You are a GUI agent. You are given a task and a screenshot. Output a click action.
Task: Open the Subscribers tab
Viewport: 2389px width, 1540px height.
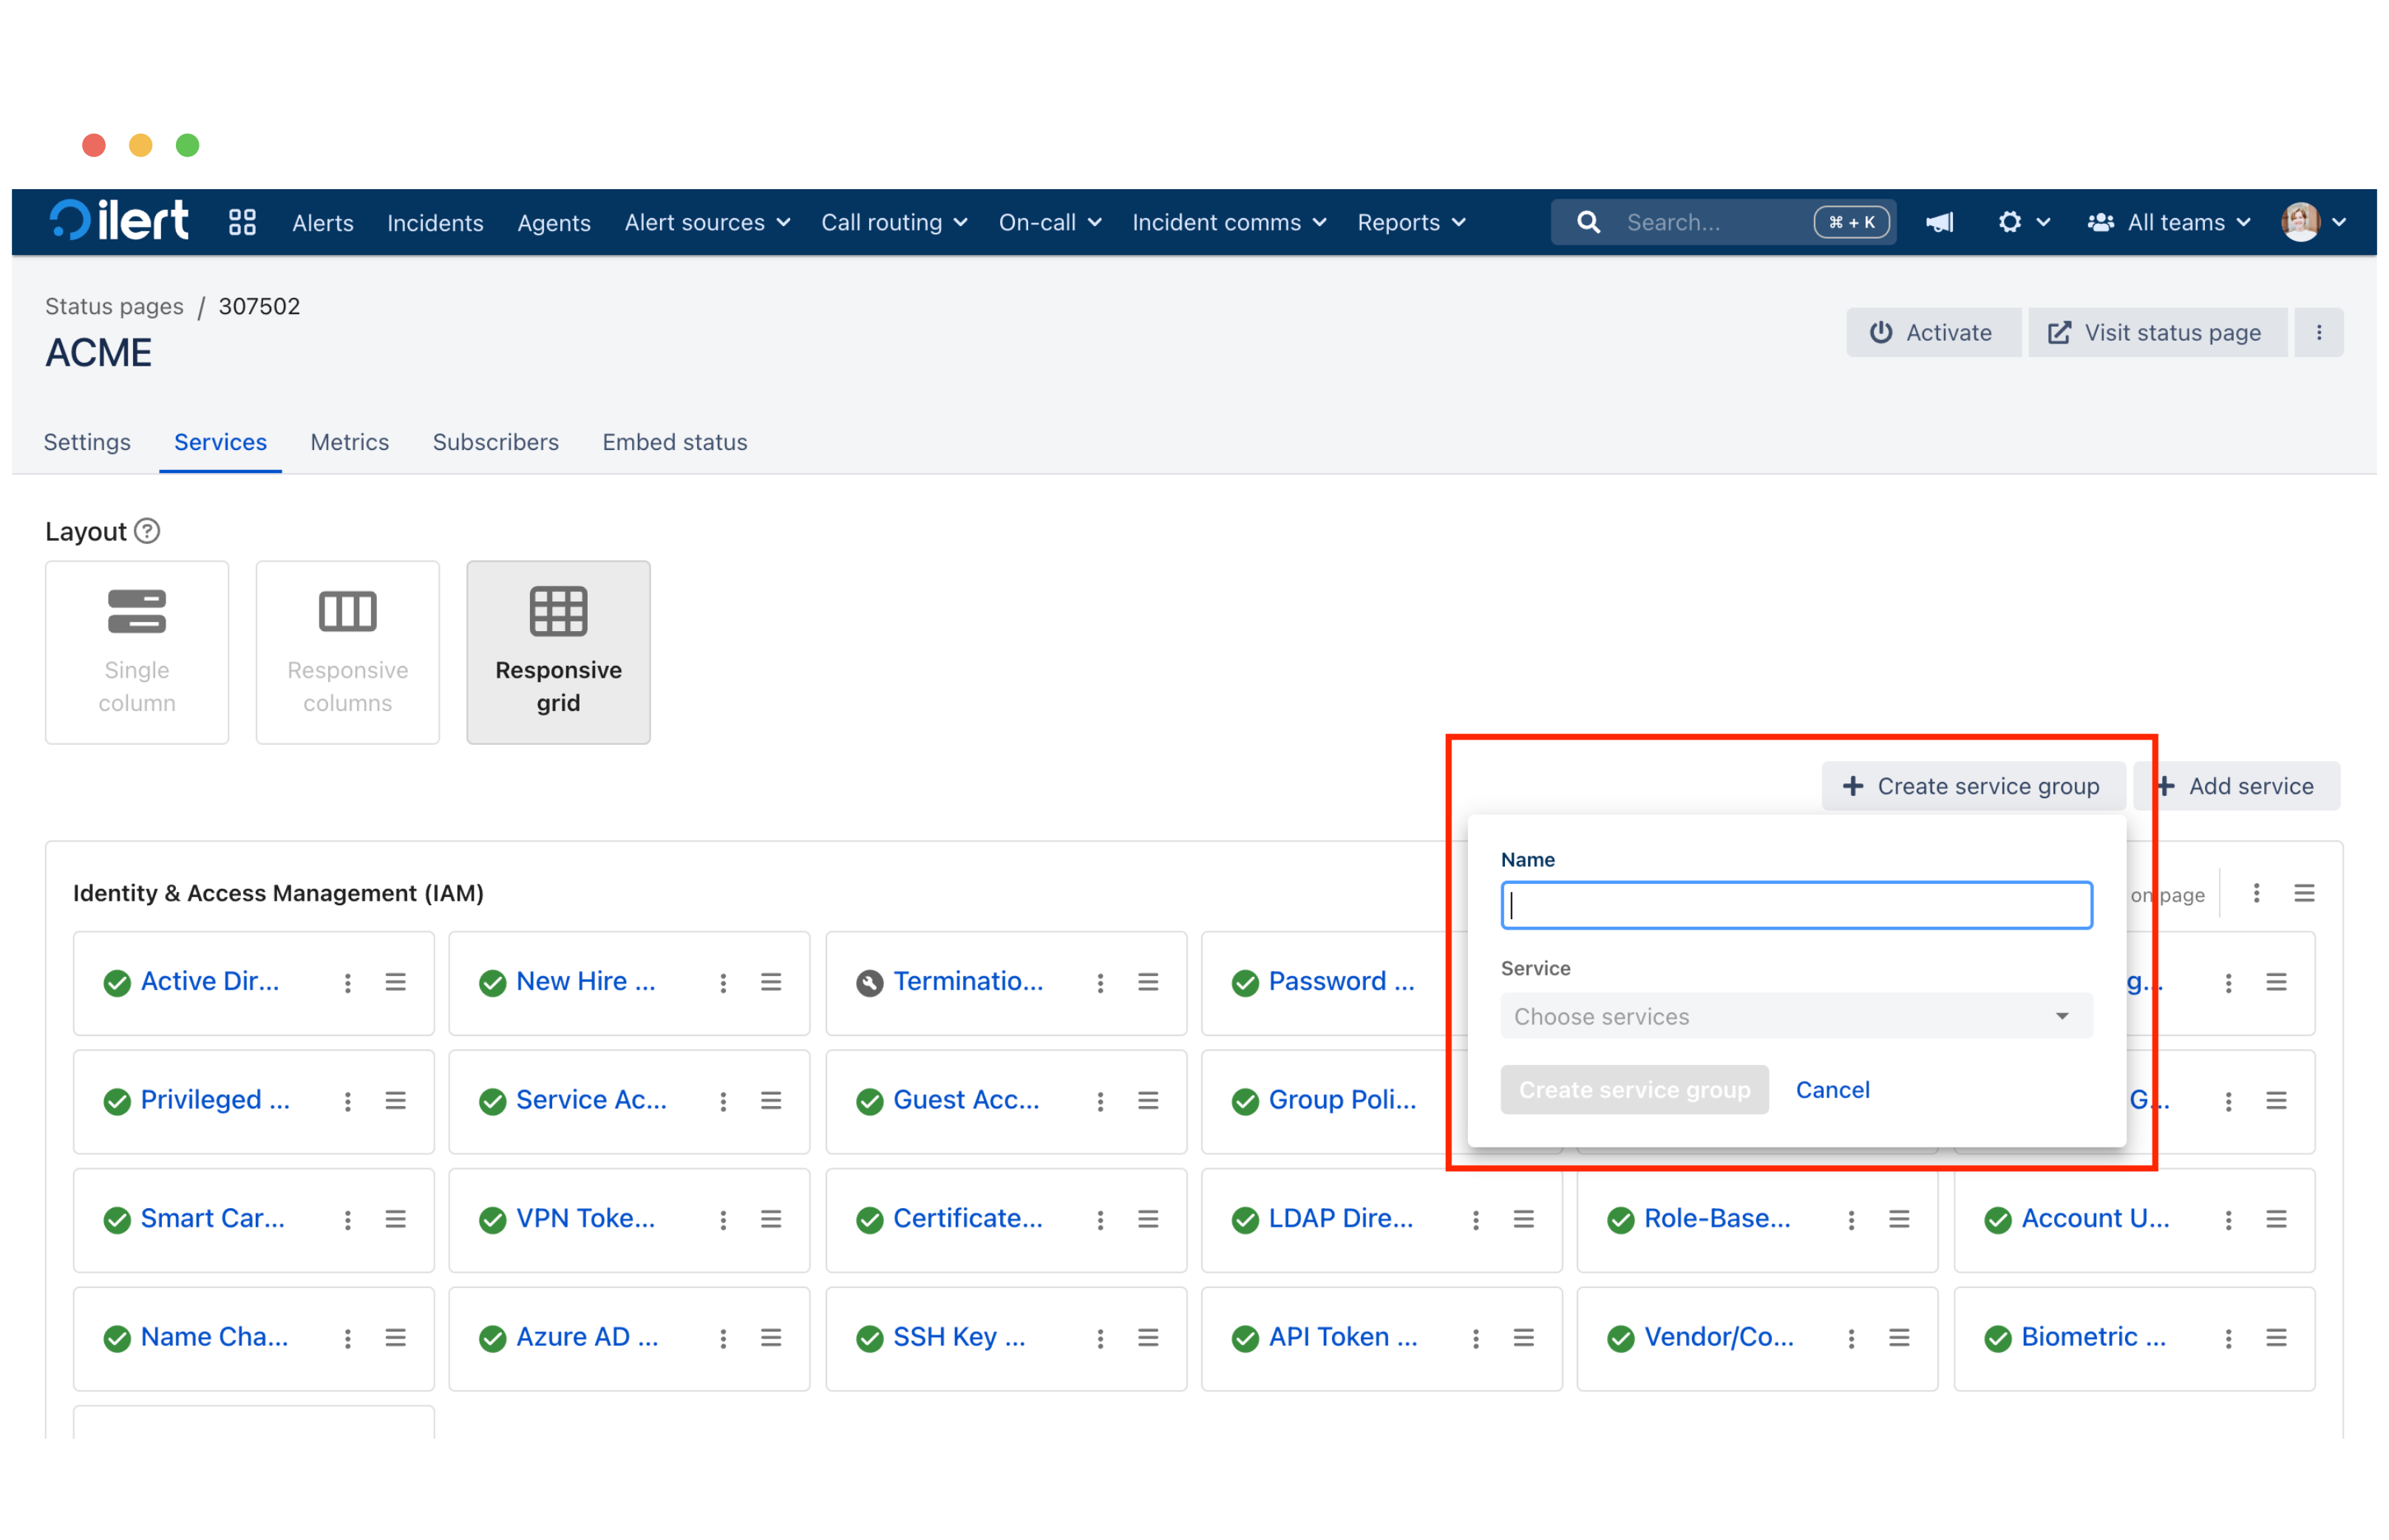(495, 442)
